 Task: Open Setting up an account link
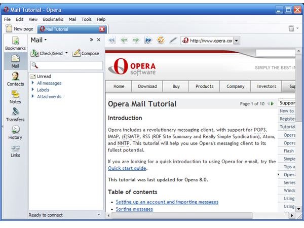point(167,202)
